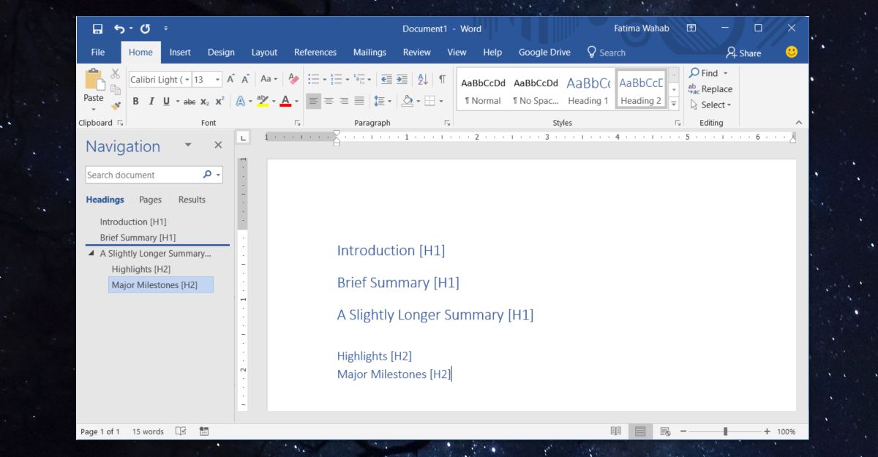The width and height of the screenshot is (878, 457).
Task: Click the Share button
Action: [x=743, y=53]
